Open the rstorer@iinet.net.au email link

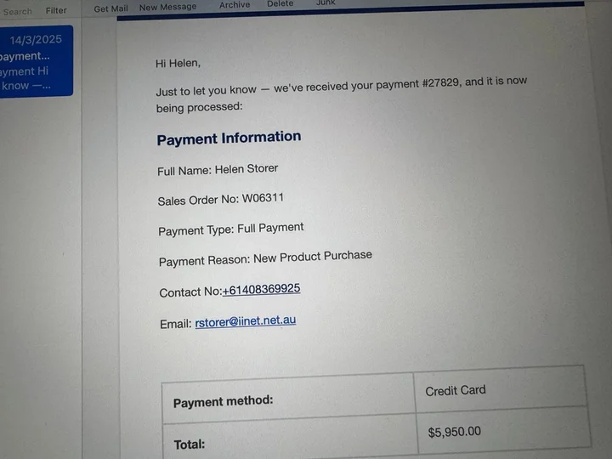click(x=246, y=321)
